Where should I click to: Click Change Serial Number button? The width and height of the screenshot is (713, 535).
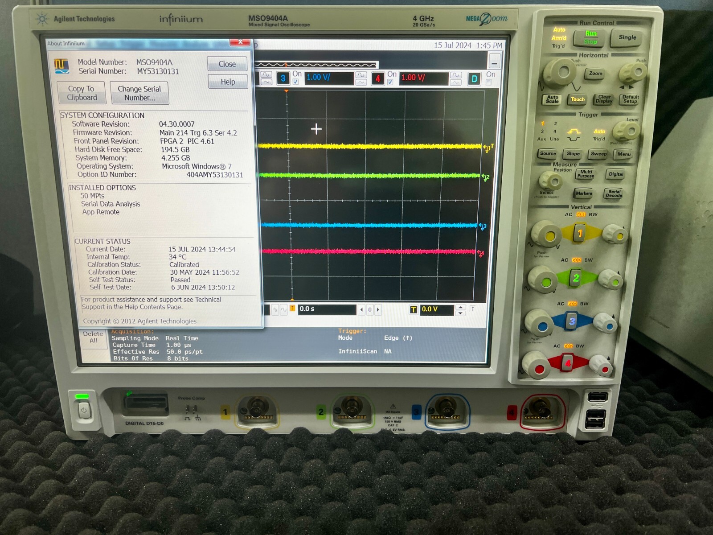coord(139,93)
